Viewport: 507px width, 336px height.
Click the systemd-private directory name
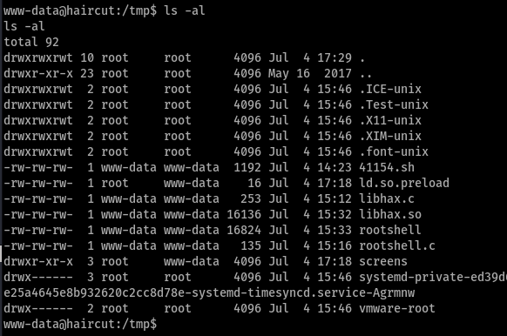[x=433, y=277]
